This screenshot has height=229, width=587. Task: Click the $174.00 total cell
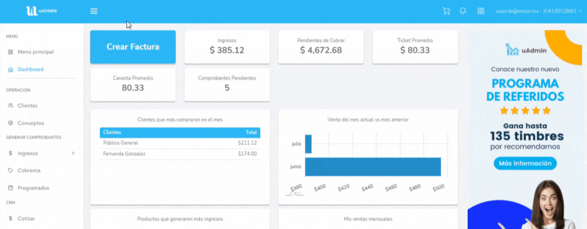[x=247, y=154]
